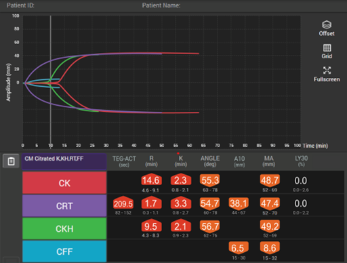
Task: Select the CM Citrated K,KH,RT,FF header
Action: pos(64,161)
